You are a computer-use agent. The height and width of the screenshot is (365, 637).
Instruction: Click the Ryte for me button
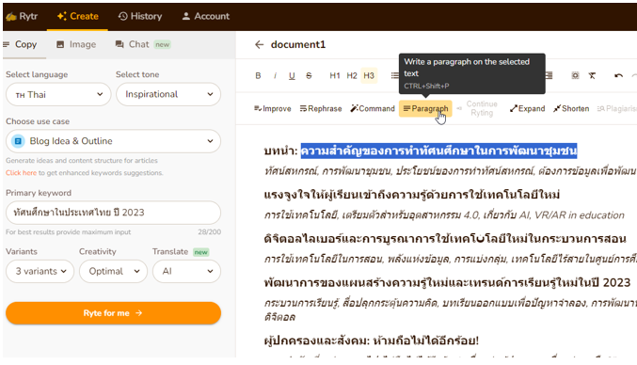(x=113, y=313)
